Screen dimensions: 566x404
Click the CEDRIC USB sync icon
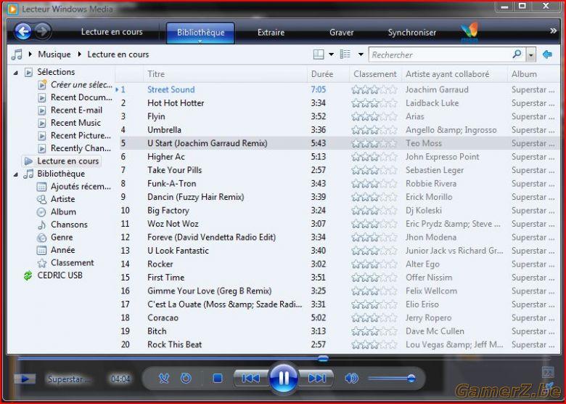[x=28, y=275]
